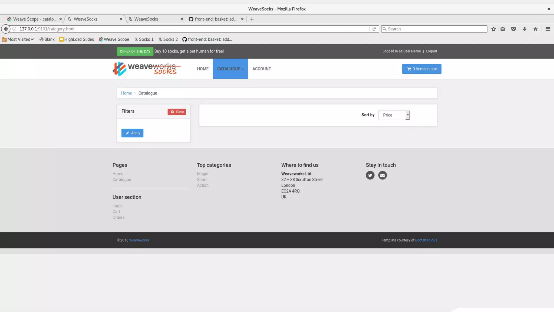
Task: Click the Twitter icon under Stay in touch
Action: click(370, 175)
